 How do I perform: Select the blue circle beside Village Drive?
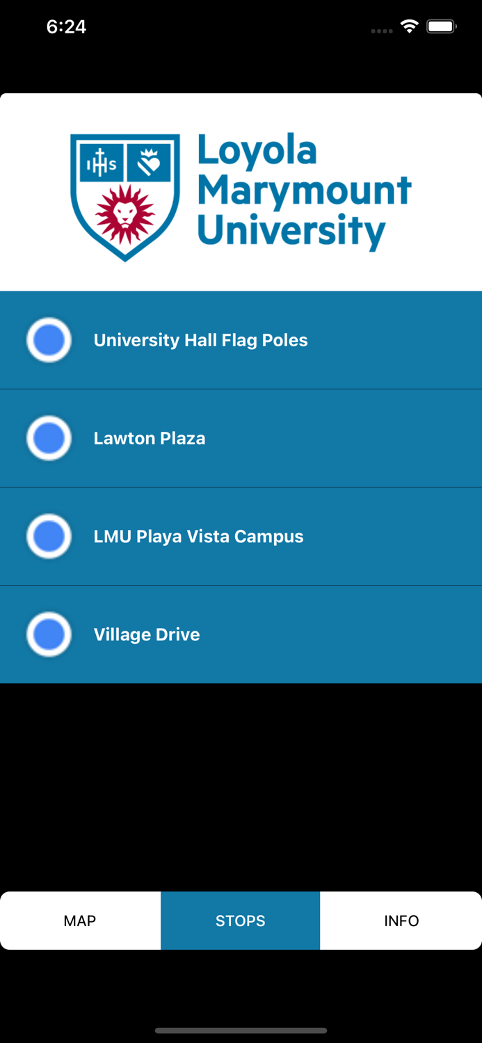coord(48,634)
